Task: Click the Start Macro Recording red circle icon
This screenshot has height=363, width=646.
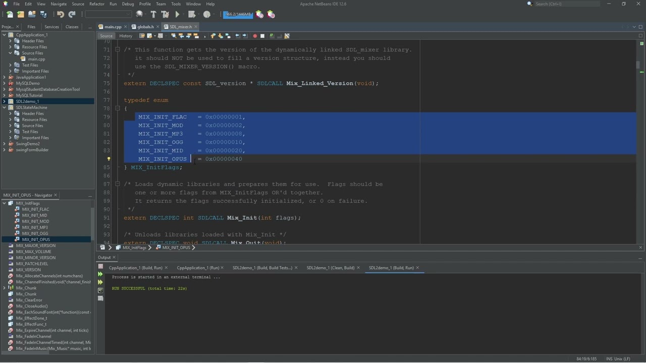Action: [x=255, y=36]
